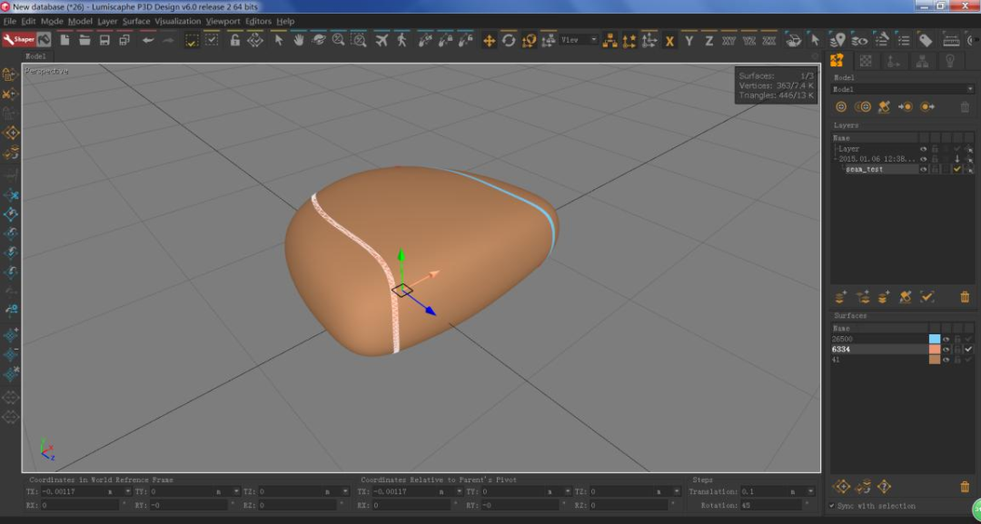The width and height of the screenshot is (981, 524).
Task: Hide surface 26500 using eye icon
Action: 946,339
